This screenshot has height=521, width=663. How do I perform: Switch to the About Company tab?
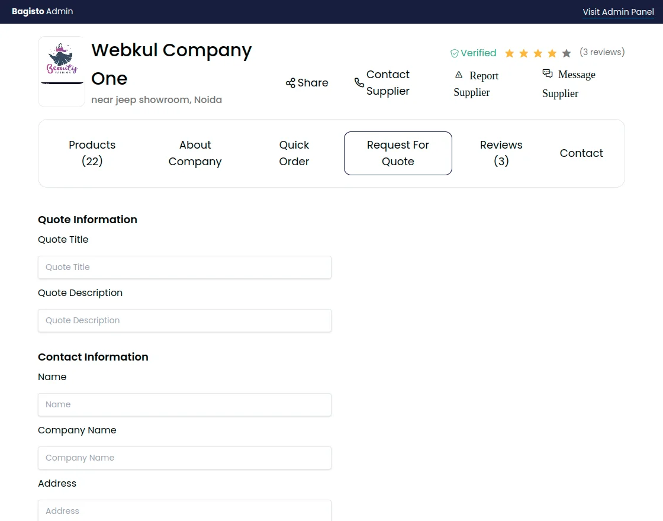(195, 153)
